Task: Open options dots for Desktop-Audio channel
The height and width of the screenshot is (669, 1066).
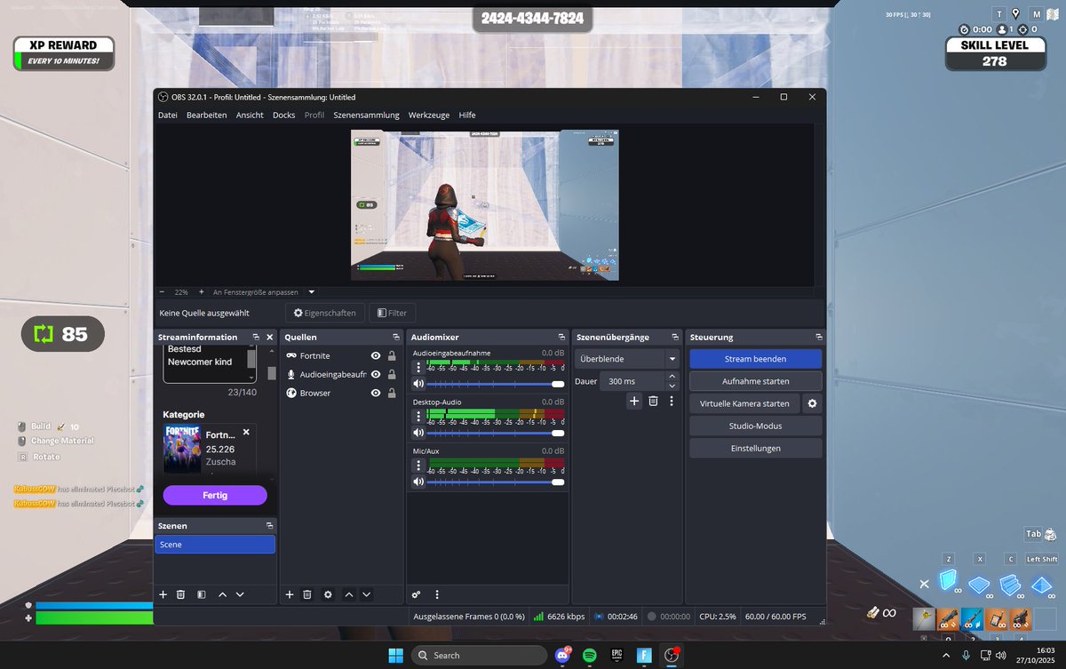Action: pyautogui.click(x=418, y=416)
